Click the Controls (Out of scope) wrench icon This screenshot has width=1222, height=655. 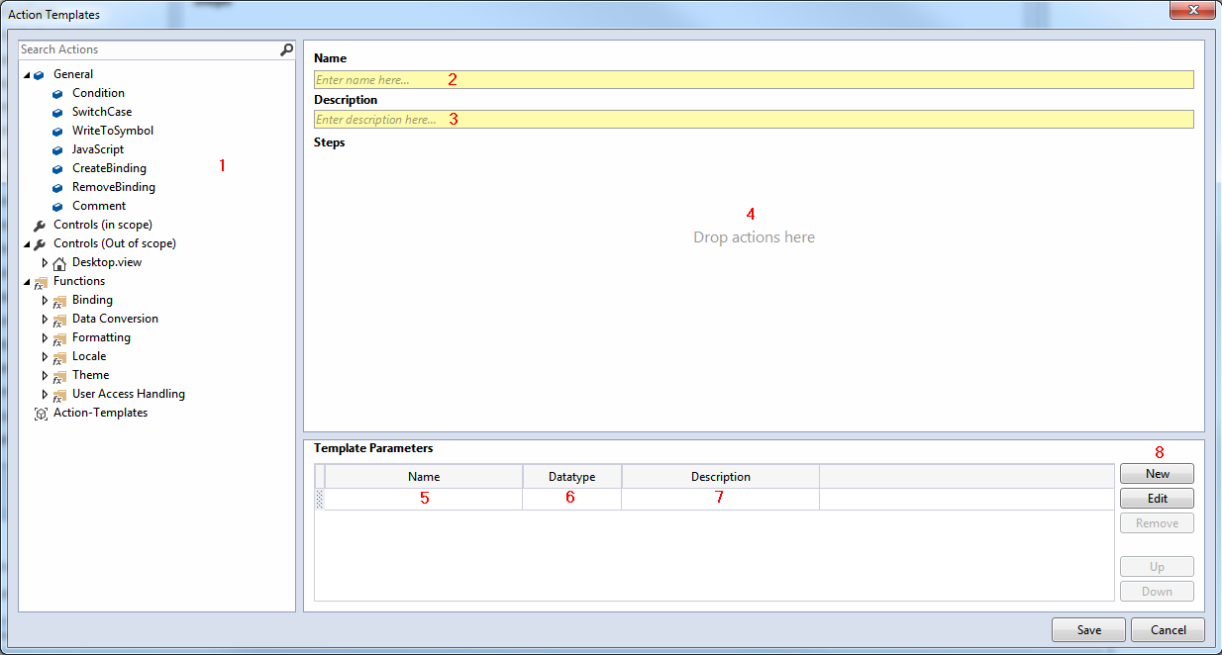pos(40,243)
